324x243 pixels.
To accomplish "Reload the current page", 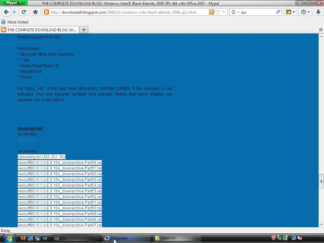I will pos(24,12).
